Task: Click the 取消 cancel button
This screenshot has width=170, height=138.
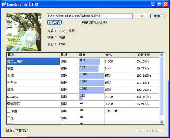Action: tap(157, 16)
